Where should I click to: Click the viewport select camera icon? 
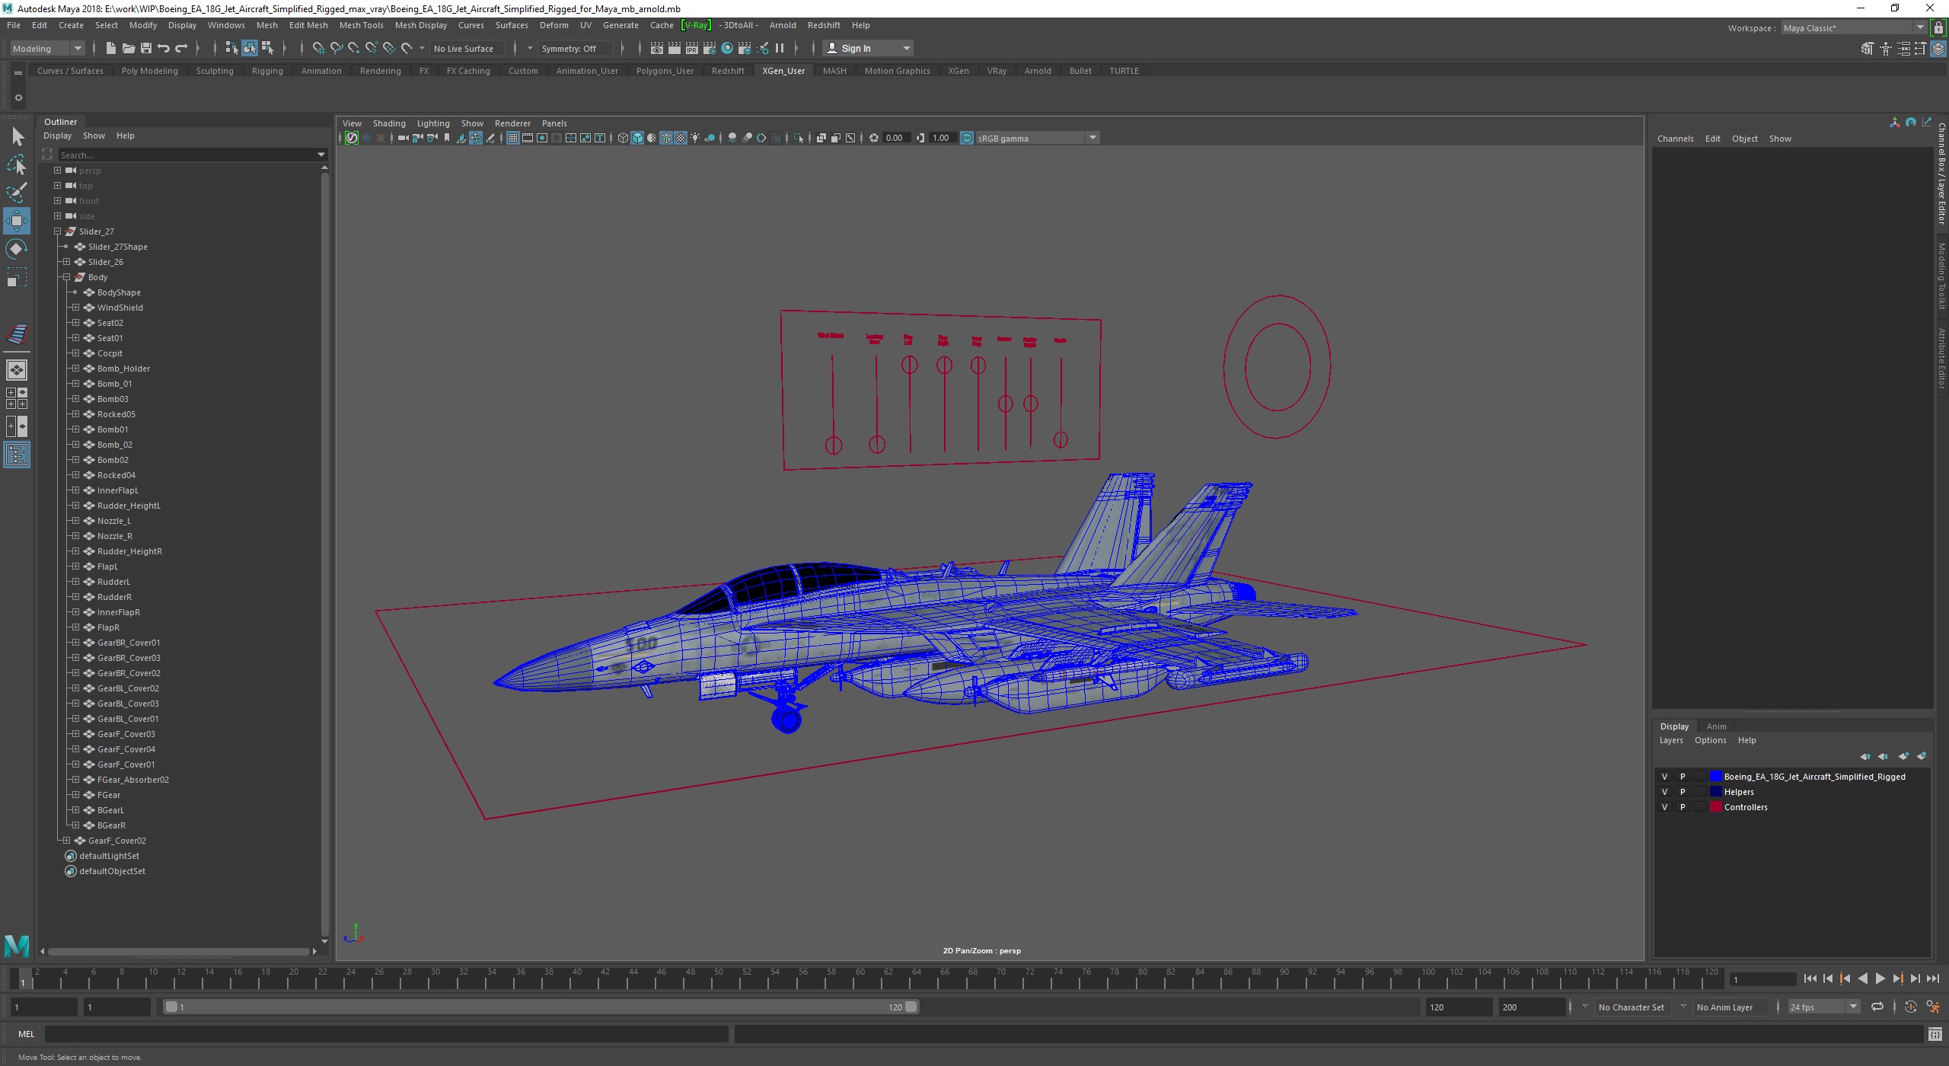pos(404,138)
